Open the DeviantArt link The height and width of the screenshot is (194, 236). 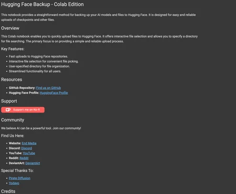tap(33, 163)
